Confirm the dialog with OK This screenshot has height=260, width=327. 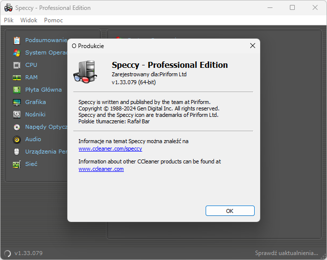tap(230, 211)
